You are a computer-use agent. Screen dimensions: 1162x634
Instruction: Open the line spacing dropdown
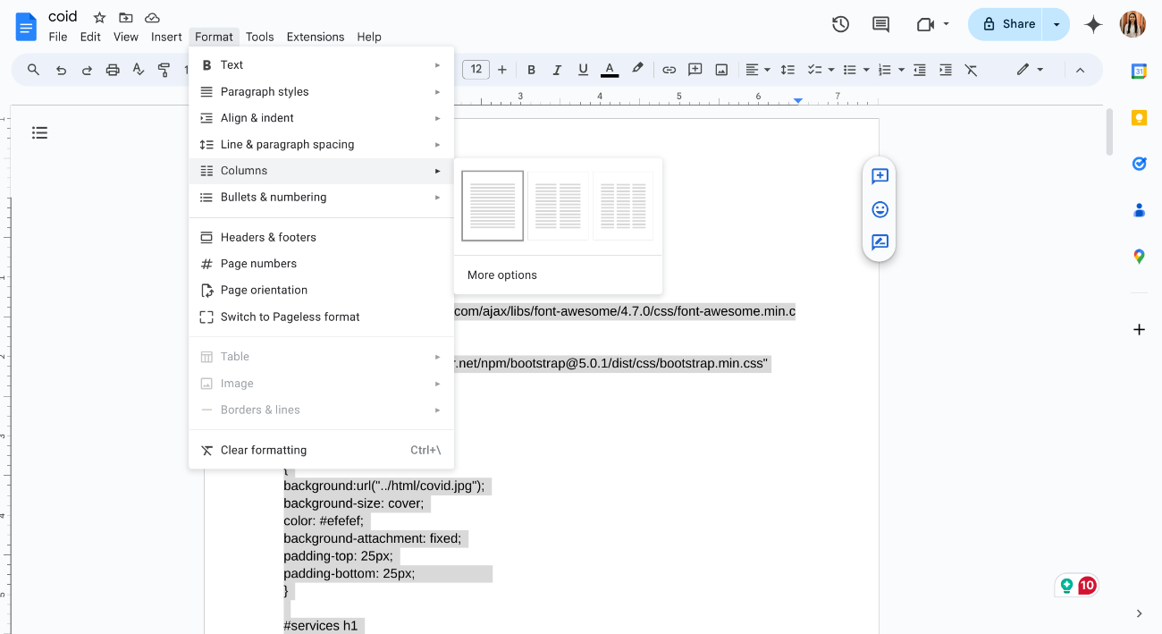(x=787, y=69)
